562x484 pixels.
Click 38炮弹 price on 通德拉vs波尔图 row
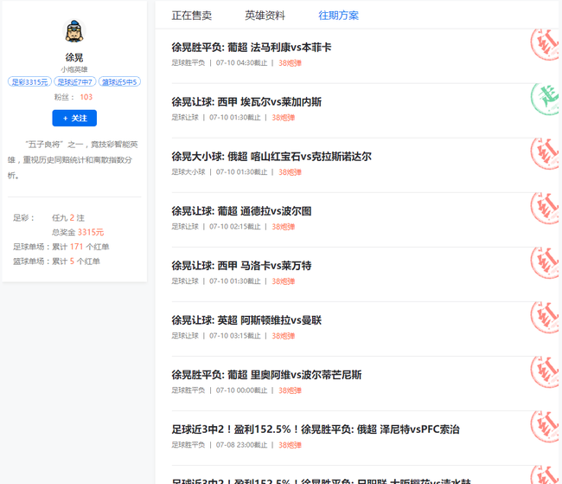283,227
